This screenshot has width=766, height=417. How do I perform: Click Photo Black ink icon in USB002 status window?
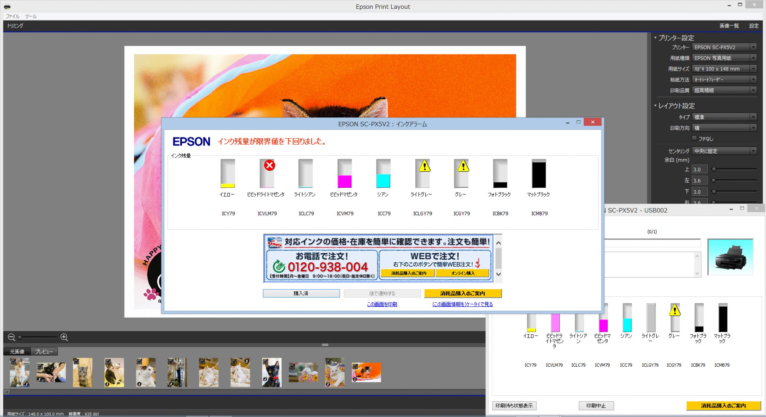coord(699,317)
